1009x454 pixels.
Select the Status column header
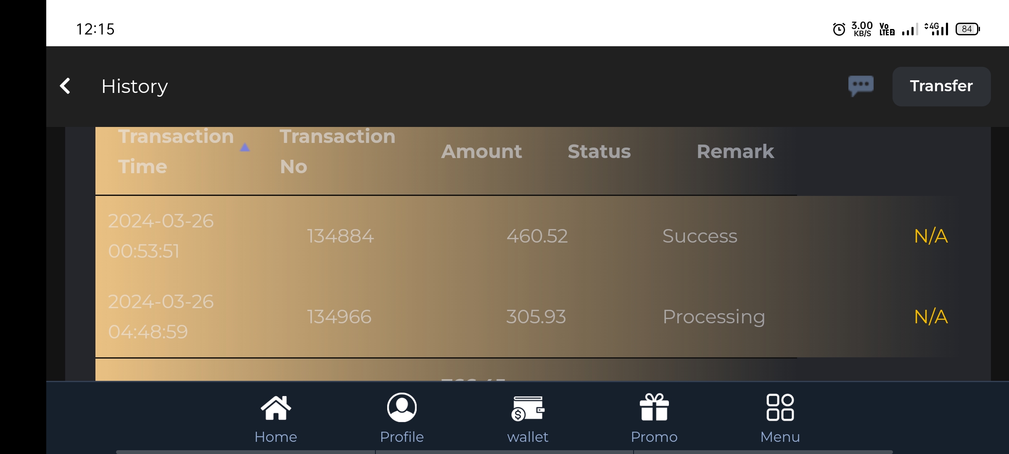(599, 151)
